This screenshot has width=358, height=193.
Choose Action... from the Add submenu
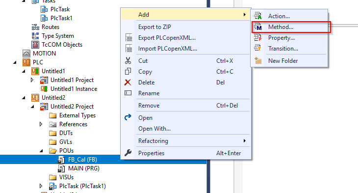tap(290, 16)
